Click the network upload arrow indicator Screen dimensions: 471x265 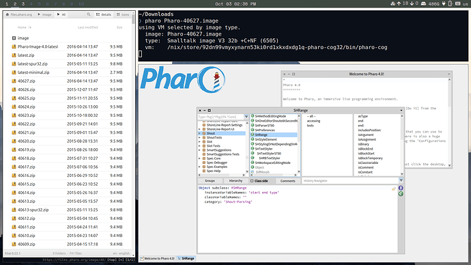coord(399,3)
